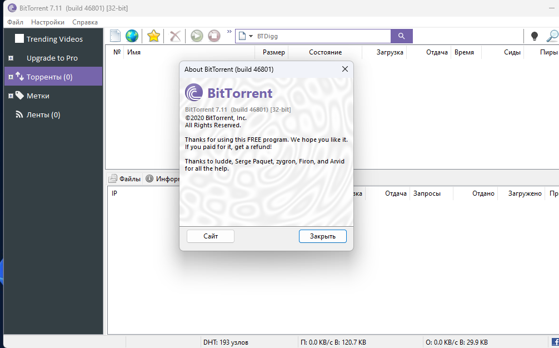Screen dimensions: 559x348
Task: Select Trending Videos in the sidebar
Action: pyautogui.click(x=54, y=39)
